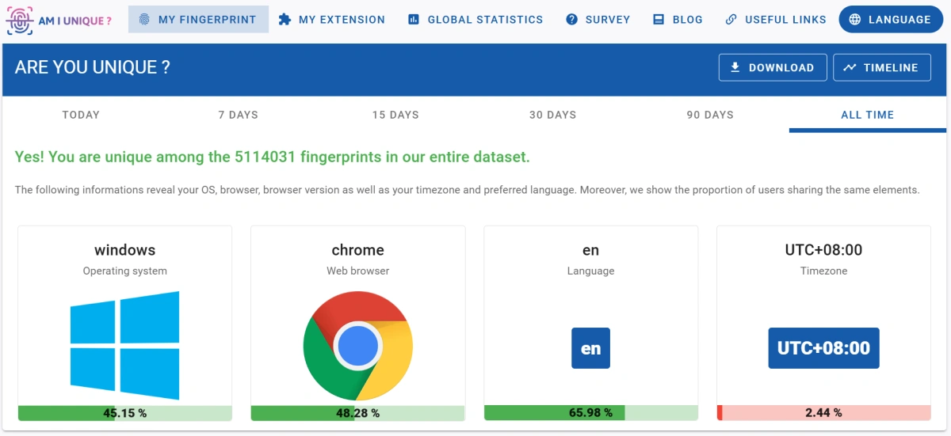Select the All Time tab
This screenshot has width=951, height=436.
[867, 115]
